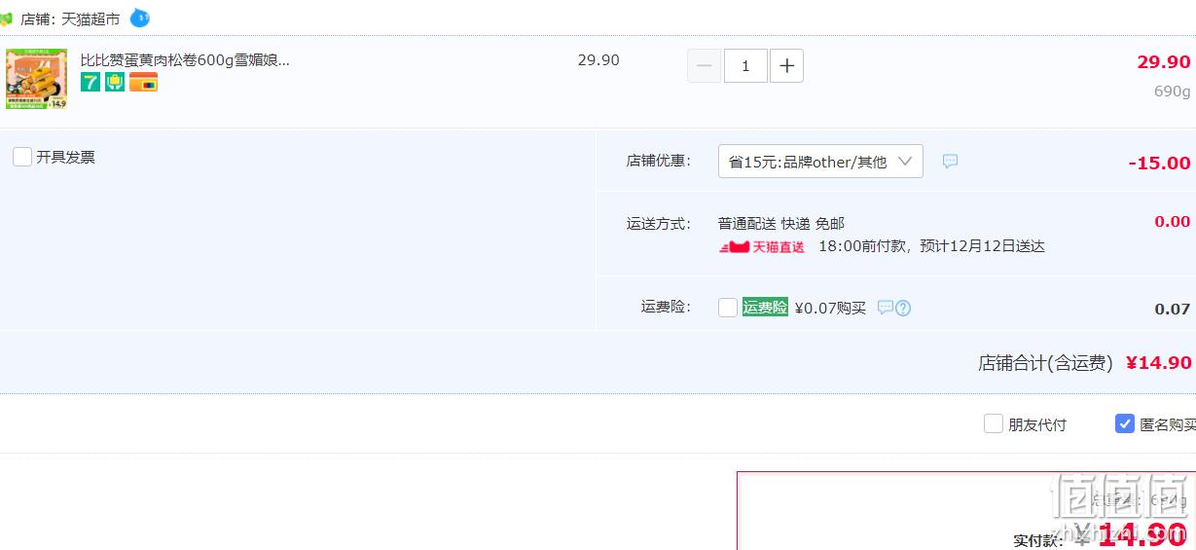The image size is (1196, 550).
Task: Check the 朋友代付 checkbox
Action: [x=994, y=423]
